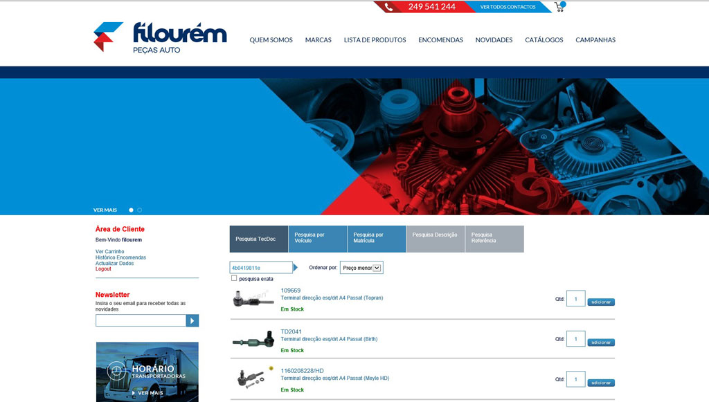Click the Logout link
Viewport: 709px width, 402px height.
click(x=103, y=269)
